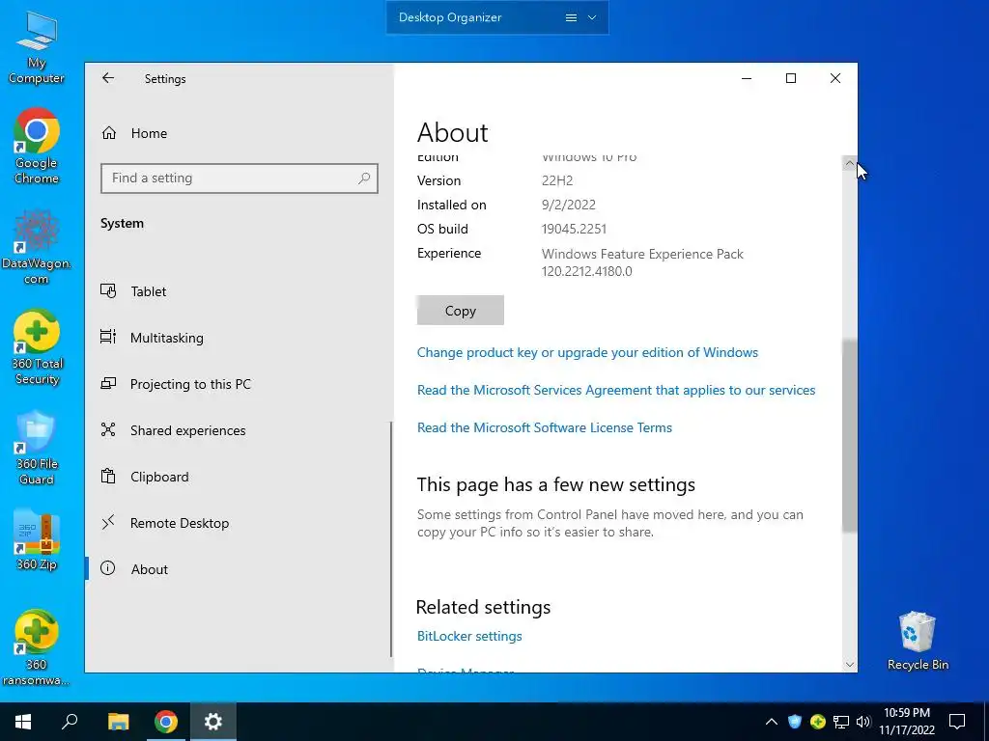Click the Related settings heading
This screenshot has width=989, height=741.
483,607
